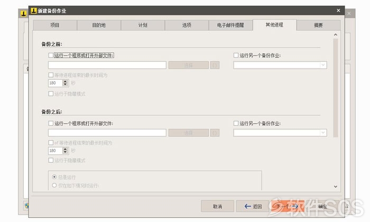Toggle 等待进程结束的最长时间为 checkbox under 备份之前
Image resolution: width=370 pixels, height=222 pixels.
[x=51, y=75]
